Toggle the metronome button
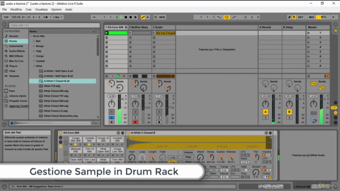Screen dimensions: 340x191 pyautogui.click(x=46, y=17)
